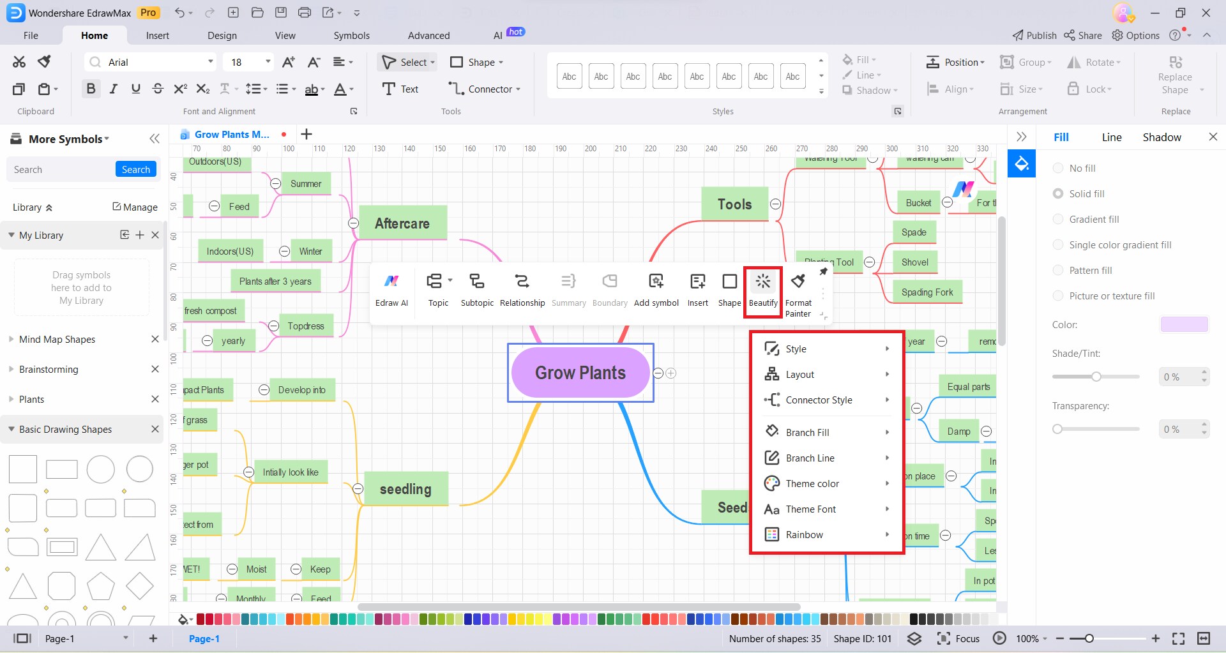The height and width of the screenshot is (653, 1226).
Task: Open Beautify in the floating toolbar
Action: tap(763, 292)
